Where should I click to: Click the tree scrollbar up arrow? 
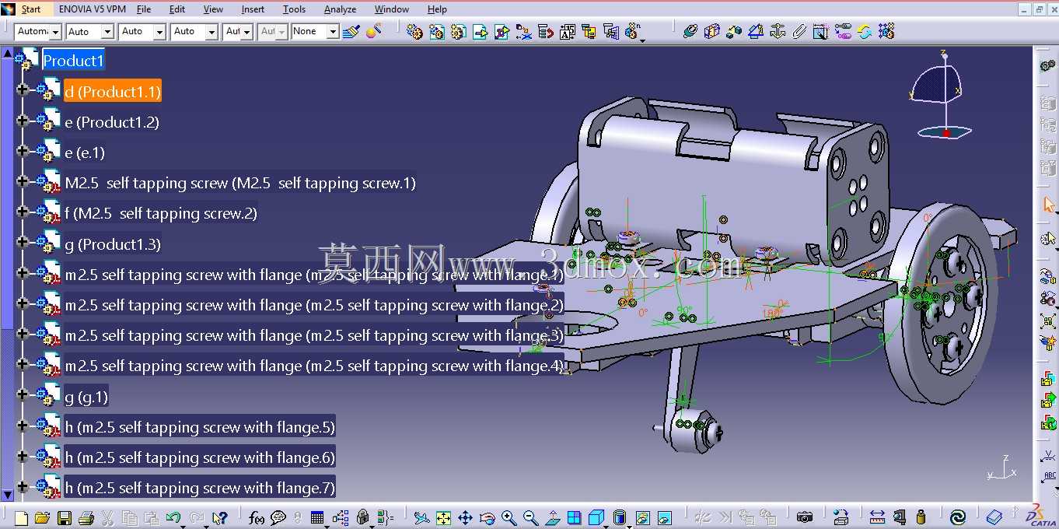(8, 53)
